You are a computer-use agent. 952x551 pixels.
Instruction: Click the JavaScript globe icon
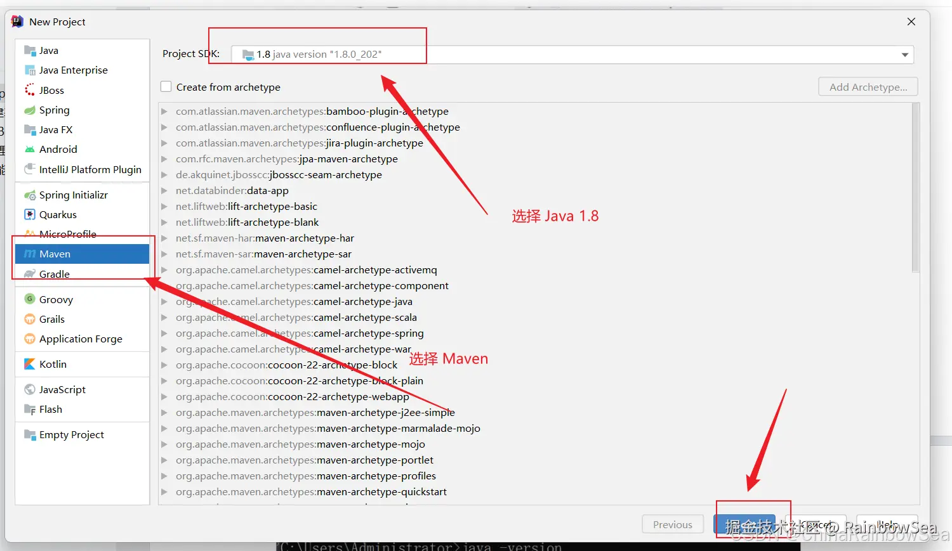pyautogui.click(x=30, y=390)
